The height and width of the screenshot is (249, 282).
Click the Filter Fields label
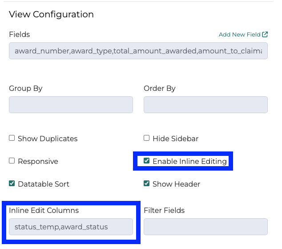click(164, 210)
